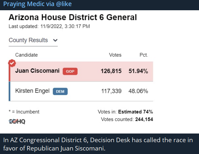Click the Last updated timestamp
The height and width of the screenshot is (154, 199).
[49, 26]
